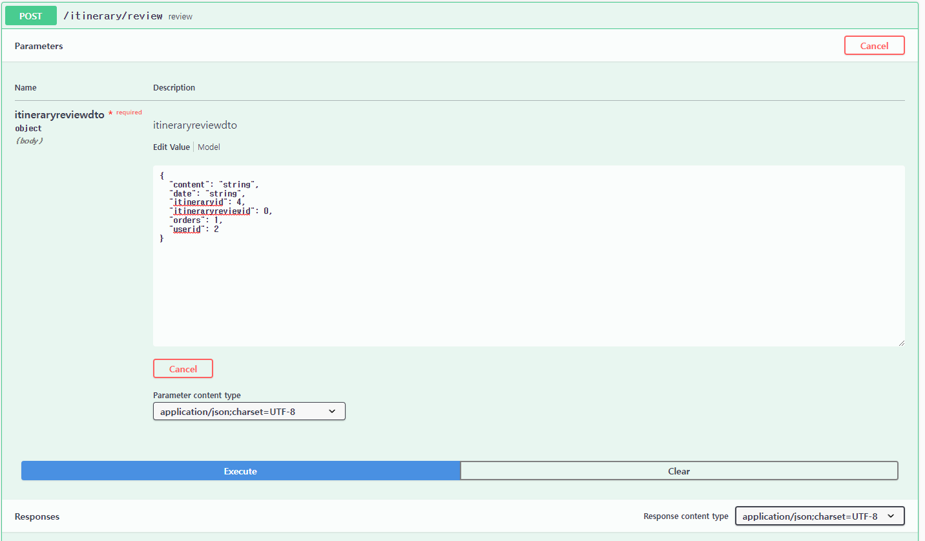Image resolution: width=925 pixels, height=541 pixels.
Task: Click the Clear button
Action: (679, 471)
